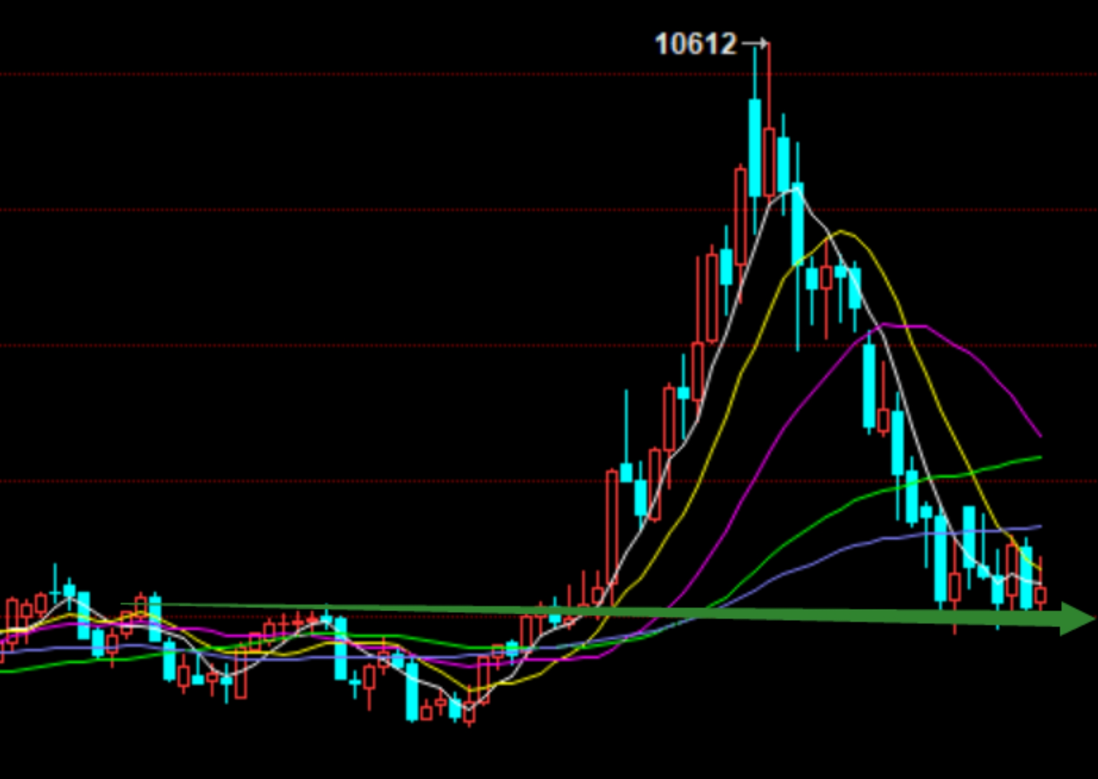
Task: Click the peak of the yellow average line
Action: point(842,232)
